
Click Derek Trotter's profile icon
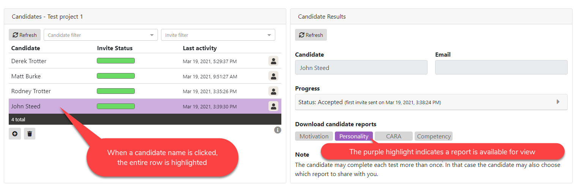(273, 61)
